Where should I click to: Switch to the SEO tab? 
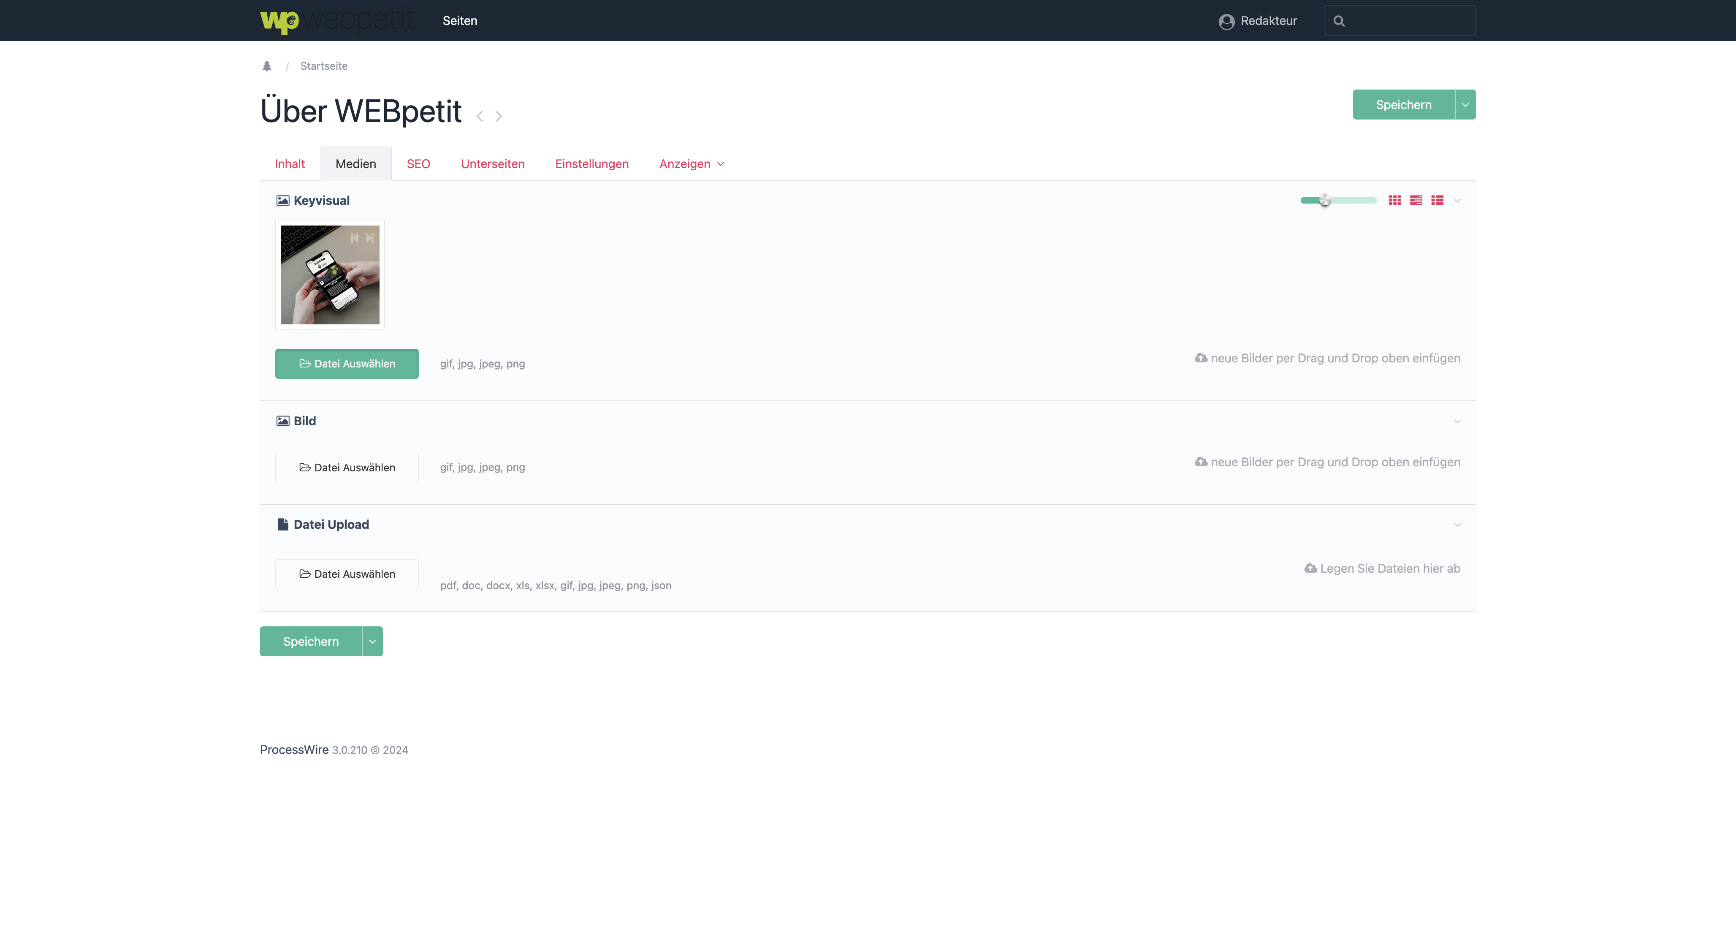pos(418,164)
